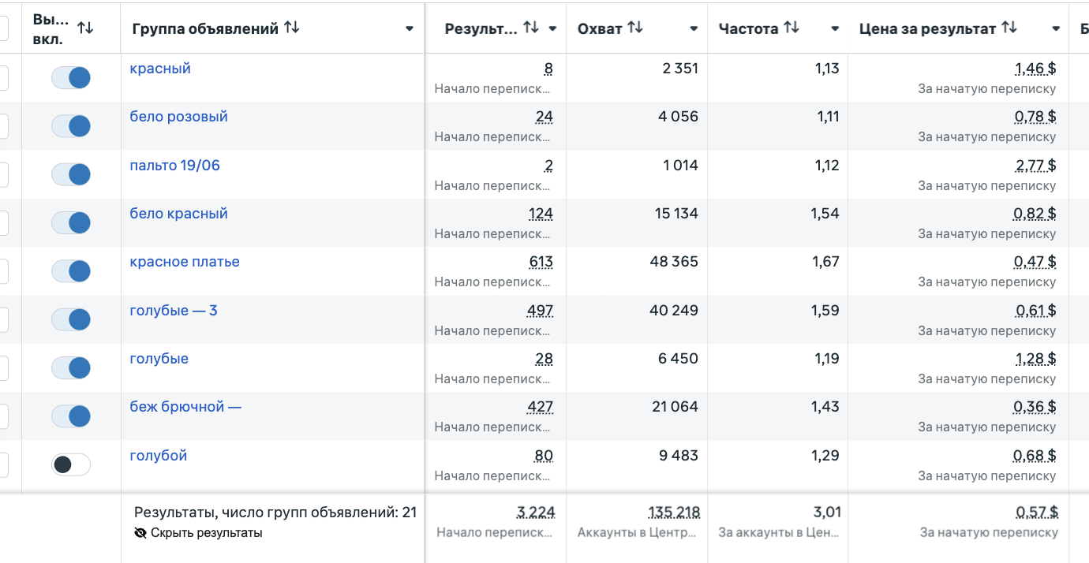1089x563 pixels.
Task: Sort the Охват column using arrows icon
Action: point(634,28)
